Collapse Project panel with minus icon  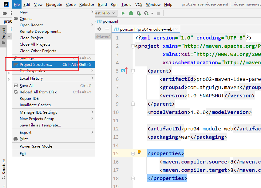(107, 29)
